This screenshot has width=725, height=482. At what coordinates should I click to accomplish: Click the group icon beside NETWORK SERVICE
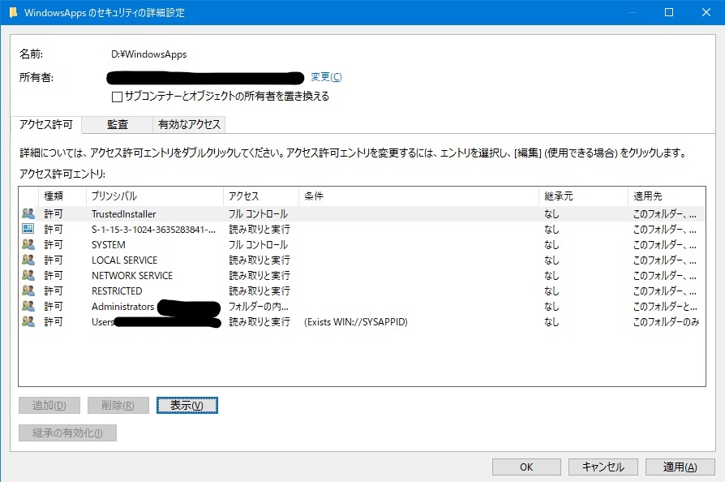pos(28,275)
